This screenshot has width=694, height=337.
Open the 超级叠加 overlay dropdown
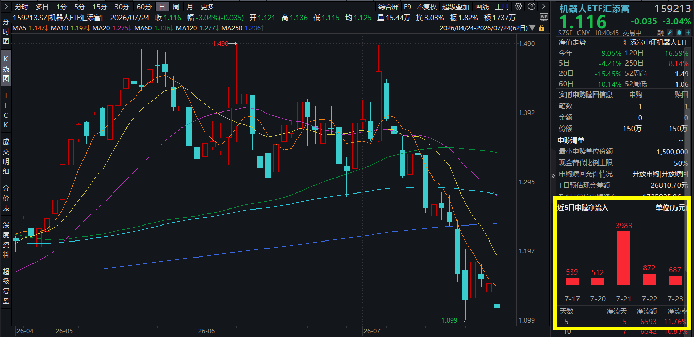click(x=456, y=7)
